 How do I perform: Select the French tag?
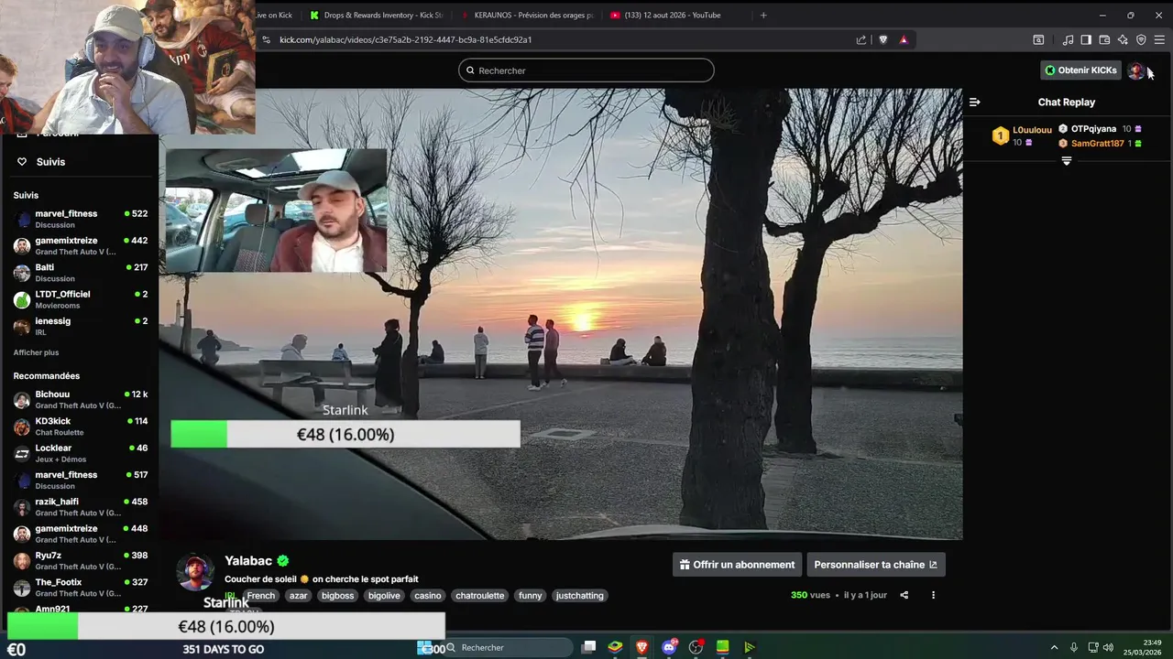pos(260,595)
